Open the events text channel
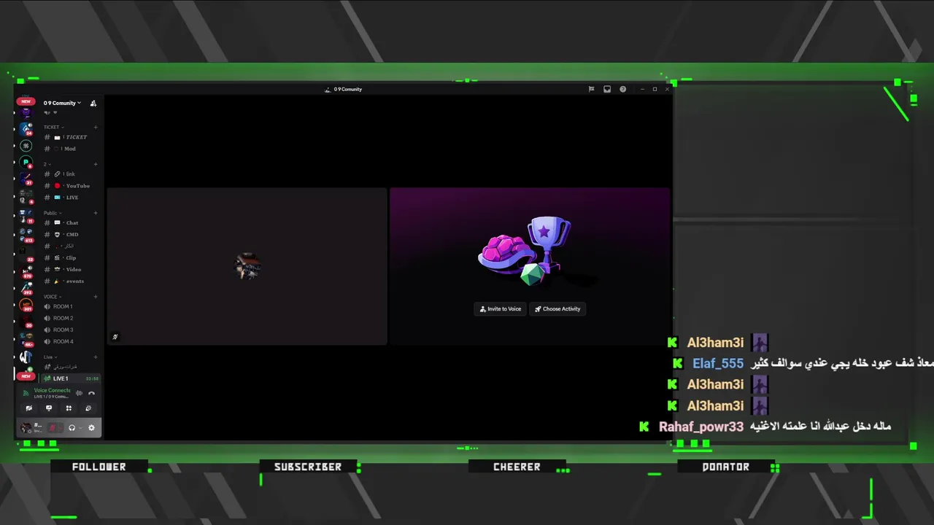Viewport: 934px width, 525px height. point(71,281)
